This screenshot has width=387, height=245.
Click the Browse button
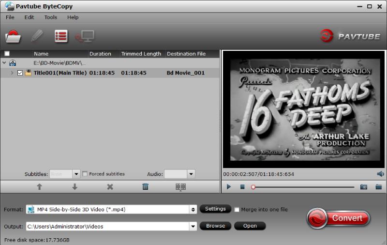(215, 226)
